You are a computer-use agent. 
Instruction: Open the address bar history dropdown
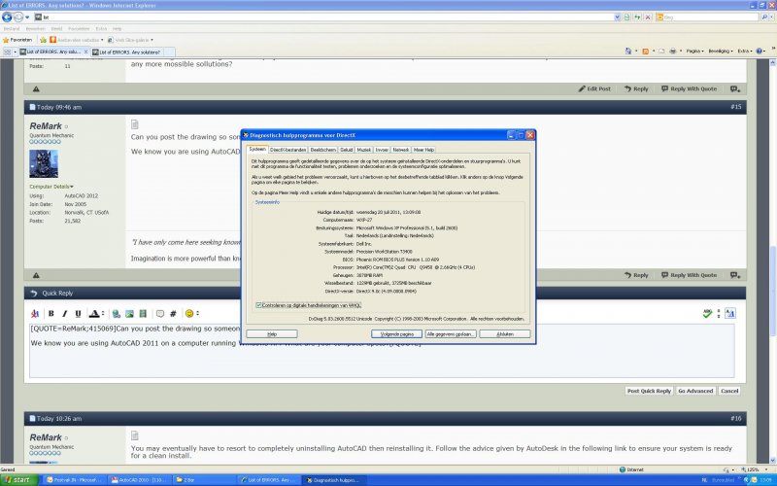coord(618,17)
